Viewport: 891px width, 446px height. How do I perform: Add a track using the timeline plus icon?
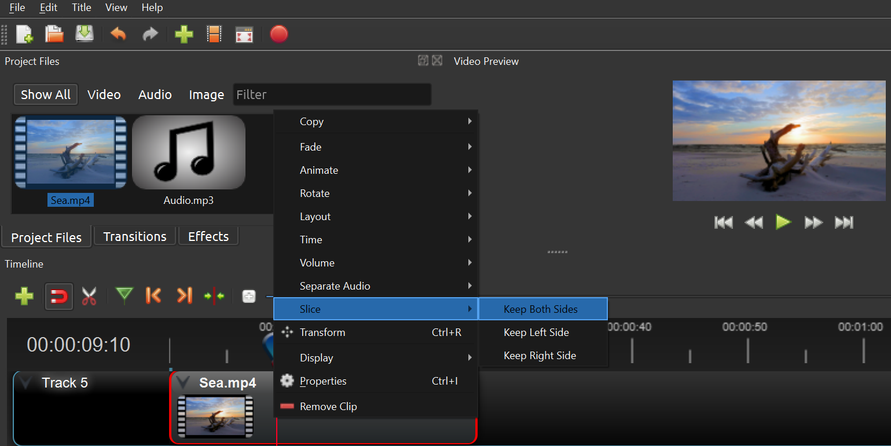click(x=24, y=297)
